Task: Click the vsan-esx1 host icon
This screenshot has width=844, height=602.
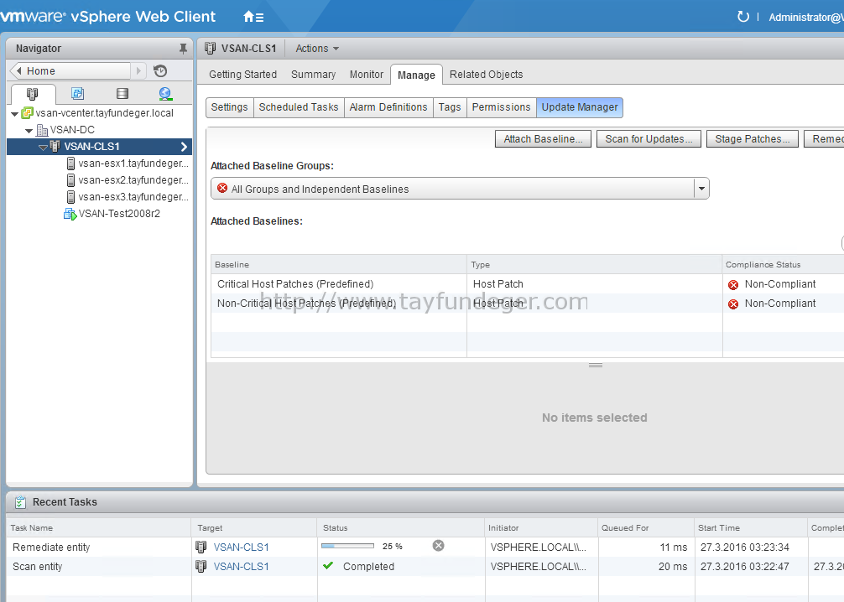Action: (70, 163)
